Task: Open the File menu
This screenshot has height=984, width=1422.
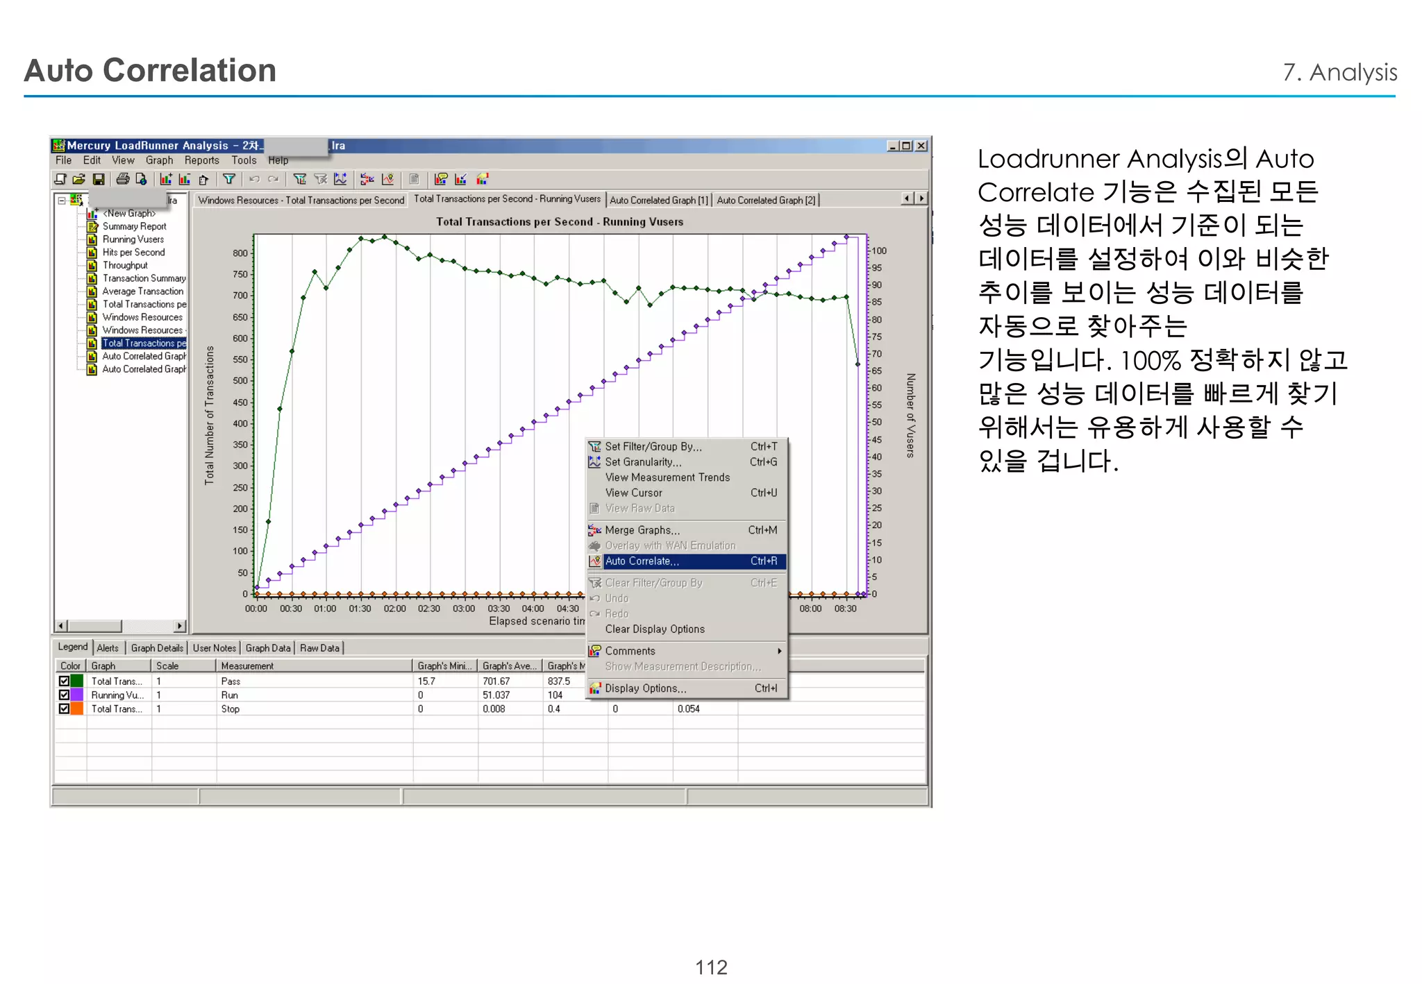Action: click(x=63, y=160)
